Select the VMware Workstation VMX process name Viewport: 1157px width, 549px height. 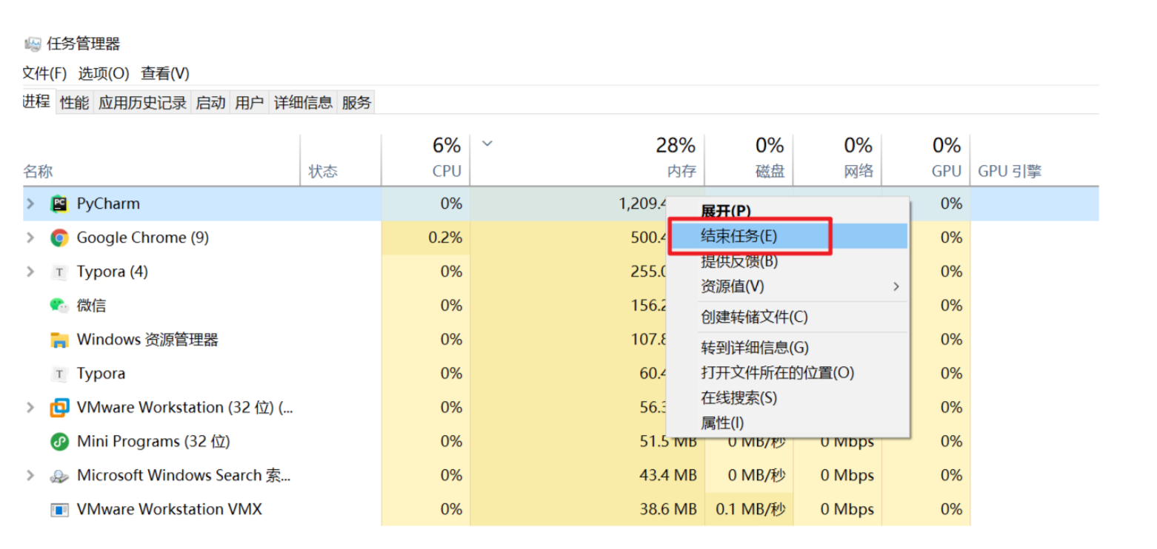point(170,510)
